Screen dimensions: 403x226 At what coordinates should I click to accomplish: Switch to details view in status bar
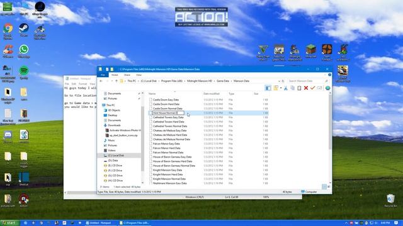pyautogui.click(x=324, y=187)
